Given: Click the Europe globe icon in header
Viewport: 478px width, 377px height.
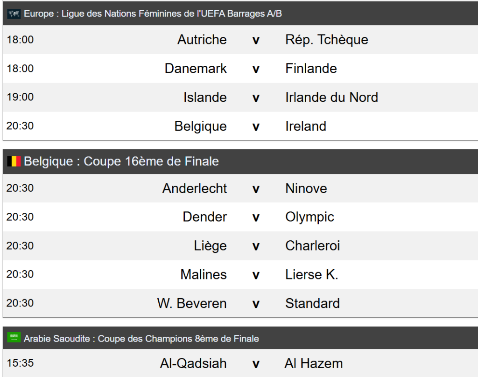Looking at the screenshot, I should tap(14, 14).
